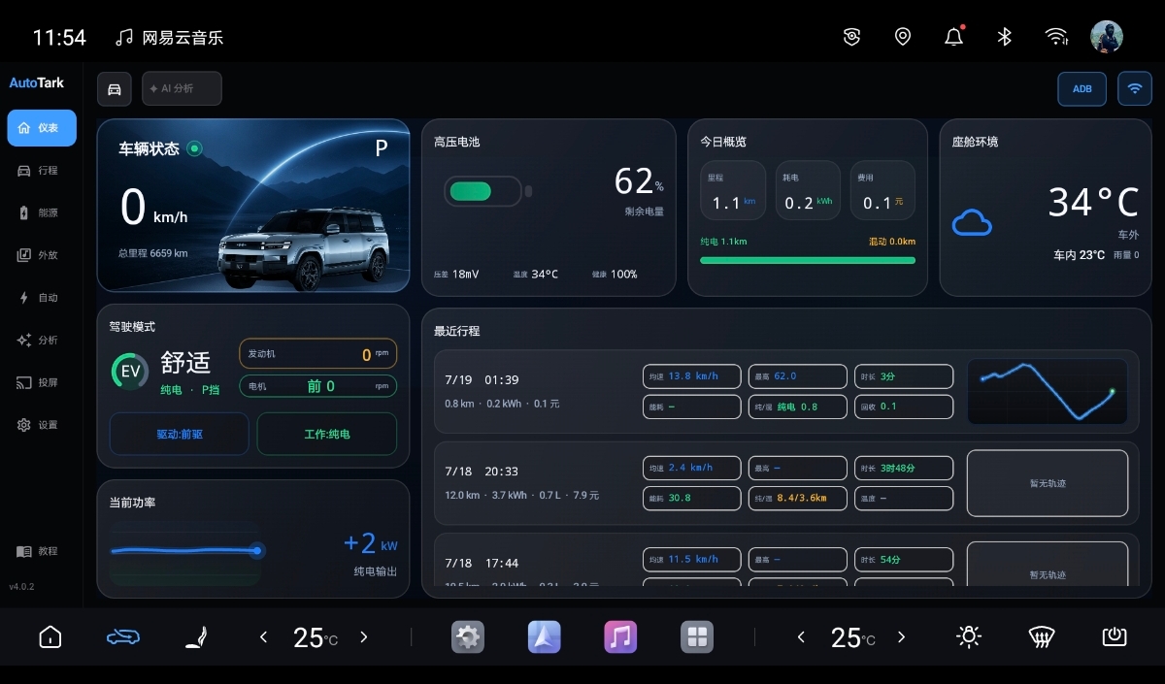Click the 里程 1.1 km tile
1165x684 pixels.
[732, 190]
